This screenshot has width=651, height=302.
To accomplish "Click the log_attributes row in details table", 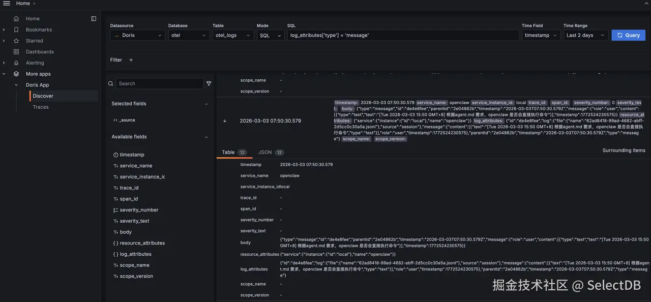I will pyautogui.click(x=433, y=269).
